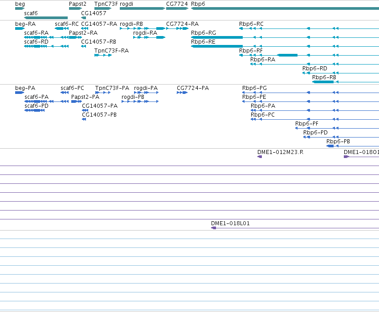Click the Rbp6-RA transcript
Viewport: 379px width, 312px height.
[x=314, y=64]
